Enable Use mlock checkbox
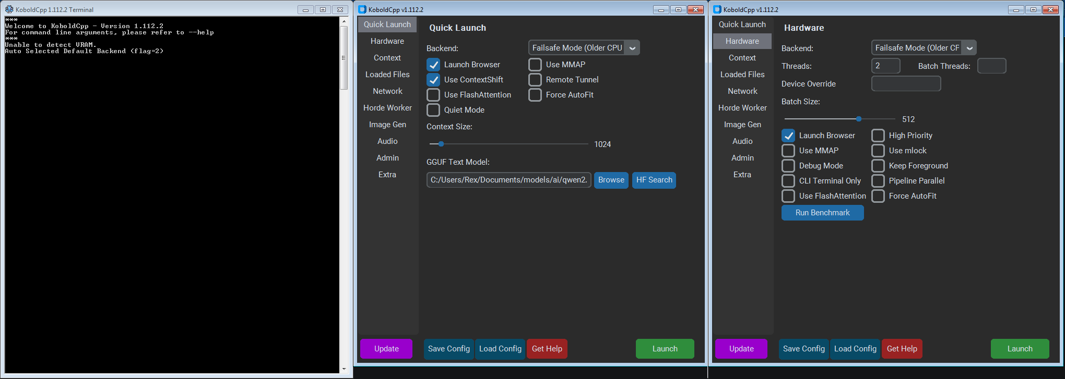 878,151
